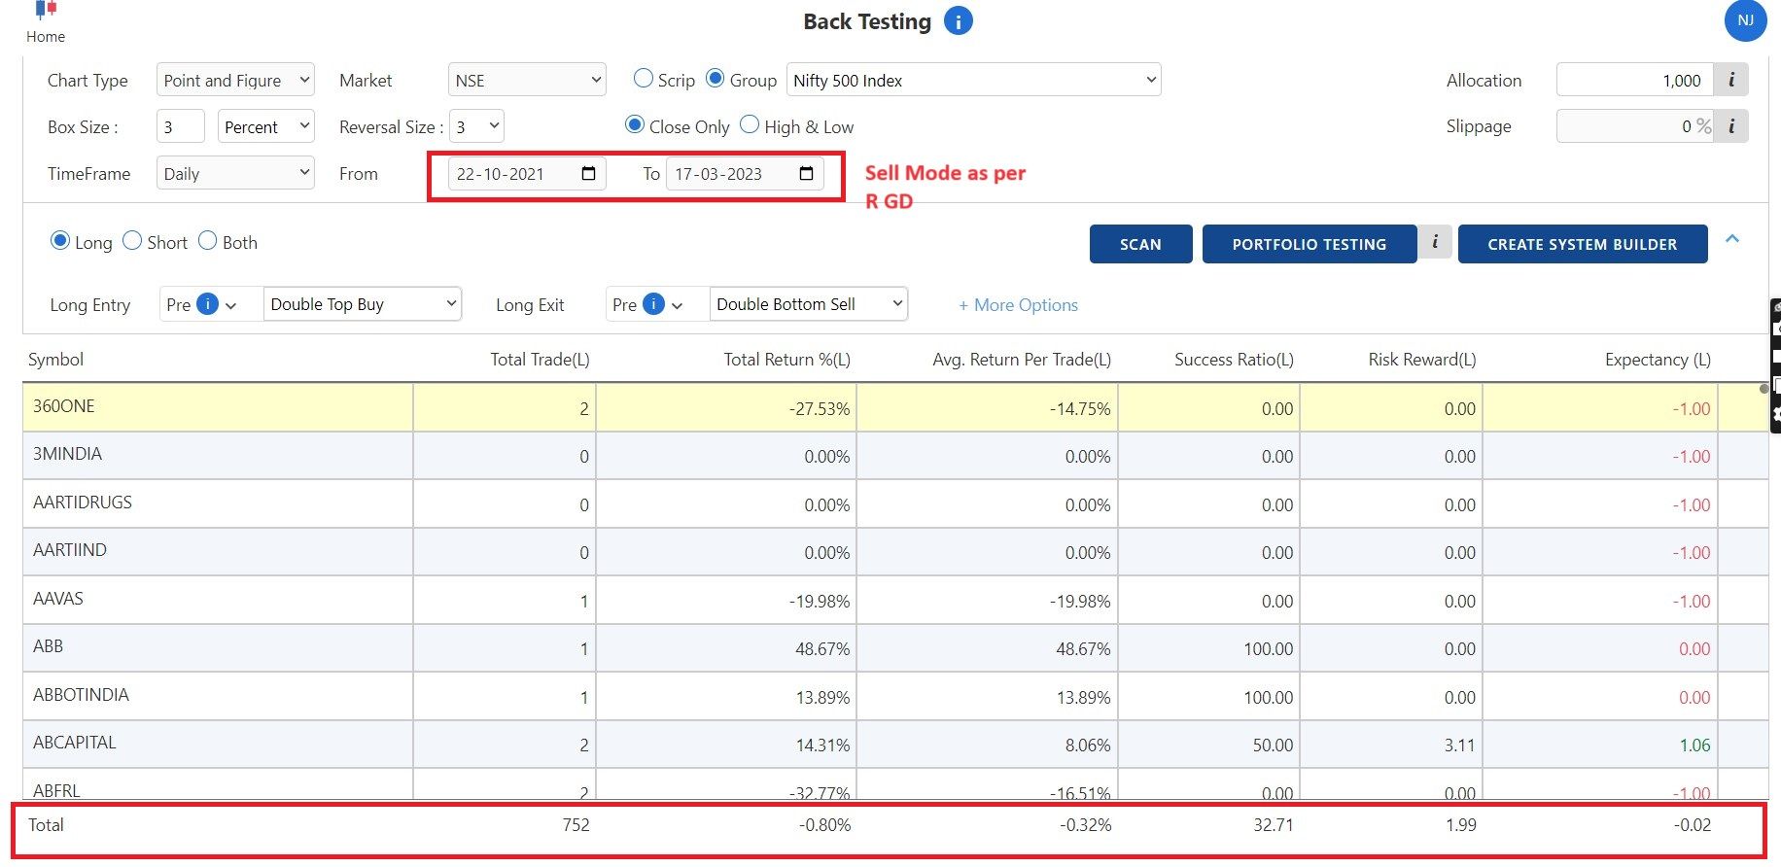Select the ABBOTINDIA symbol row

click(894, 696)
